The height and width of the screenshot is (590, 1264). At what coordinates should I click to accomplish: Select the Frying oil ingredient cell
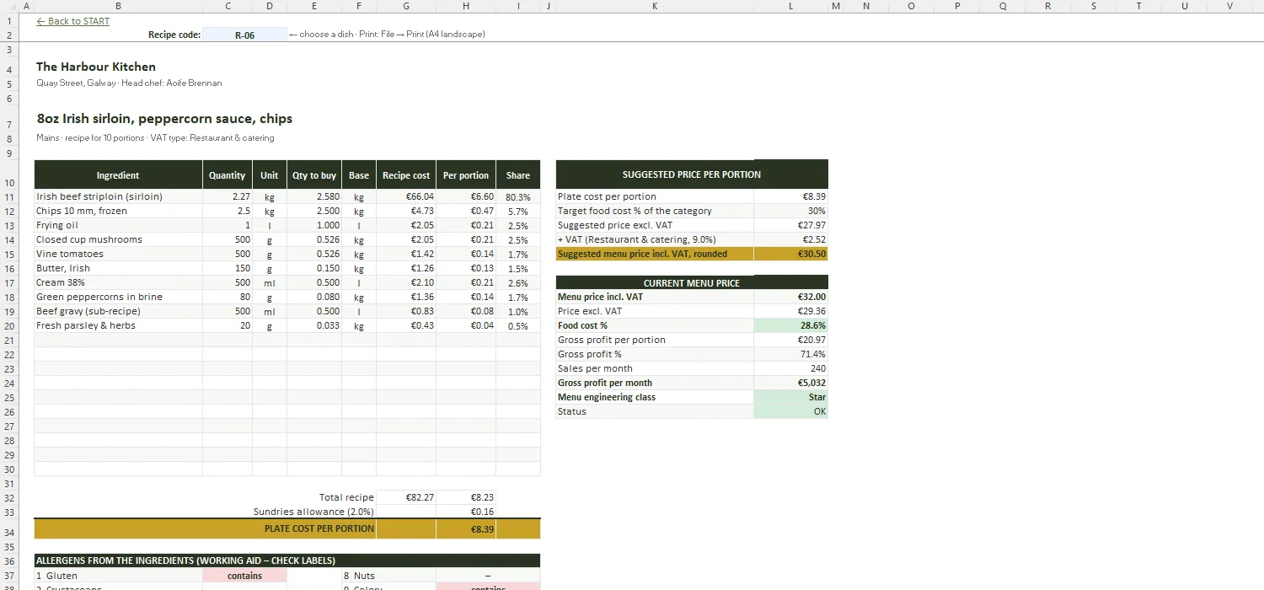tap(118, 225)
